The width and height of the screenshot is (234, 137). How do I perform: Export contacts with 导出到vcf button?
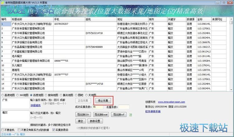click(x=119, y=115)
